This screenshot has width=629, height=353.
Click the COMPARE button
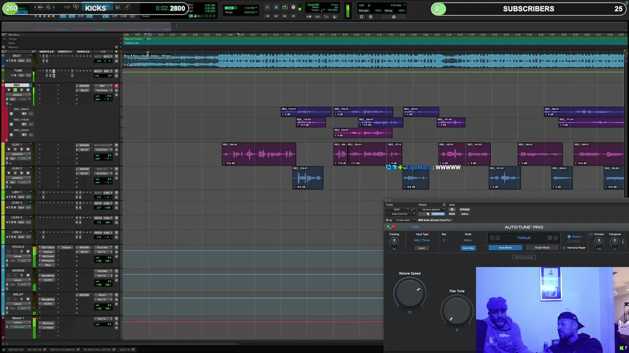(x=438, y=214)
